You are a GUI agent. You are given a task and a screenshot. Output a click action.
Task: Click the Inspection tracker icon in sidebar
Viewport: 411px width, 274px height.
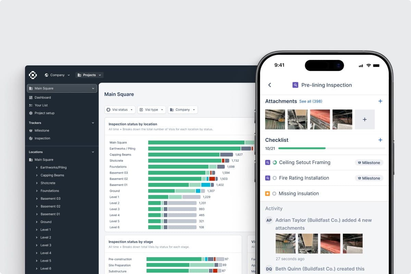(31, 138)
